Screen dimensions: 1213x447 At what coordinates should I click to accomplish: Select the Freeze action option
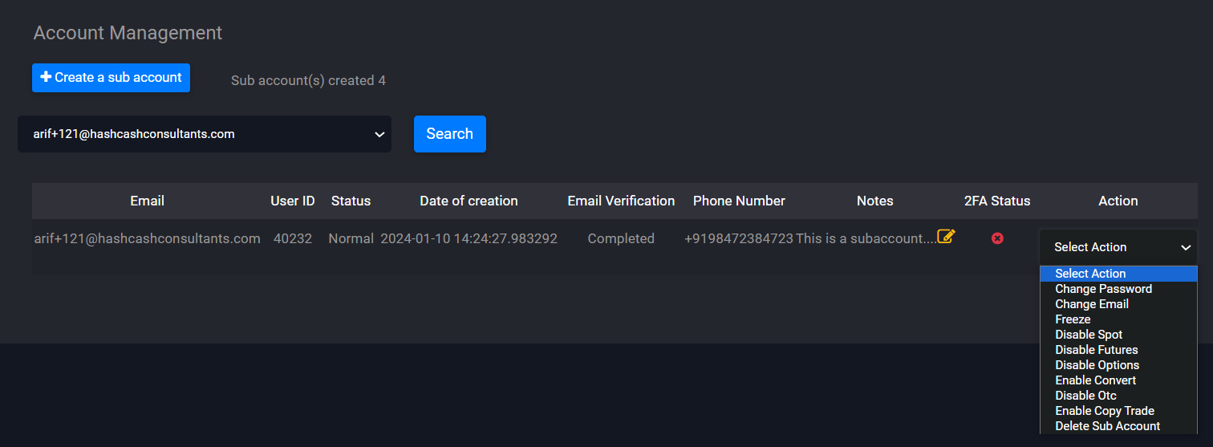click(1073, 319)
